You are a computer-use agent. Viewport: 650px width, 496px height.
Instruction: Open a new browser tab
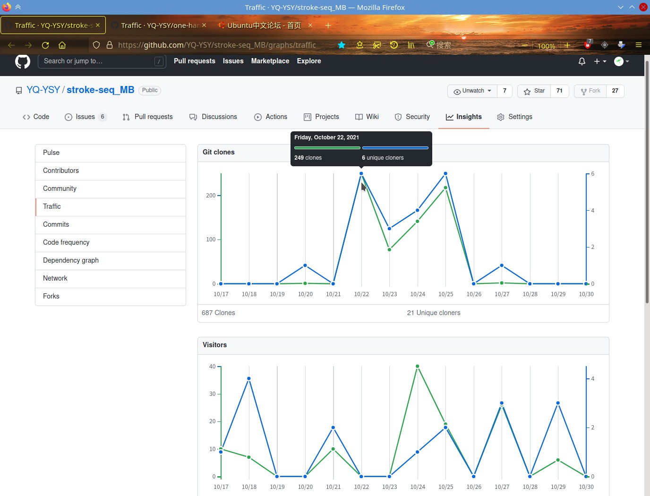coord(328,26)
